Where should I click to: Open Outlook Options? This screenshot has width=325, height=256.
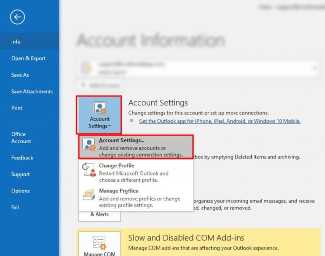(20, 191)
